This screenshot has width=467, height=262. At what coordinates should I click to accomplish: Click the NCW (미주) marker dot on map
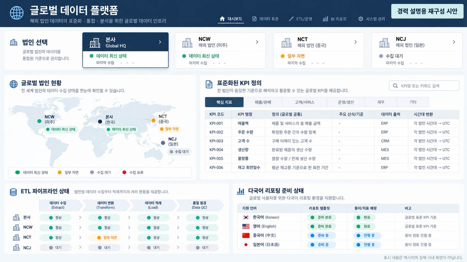[x=39, y=121]
